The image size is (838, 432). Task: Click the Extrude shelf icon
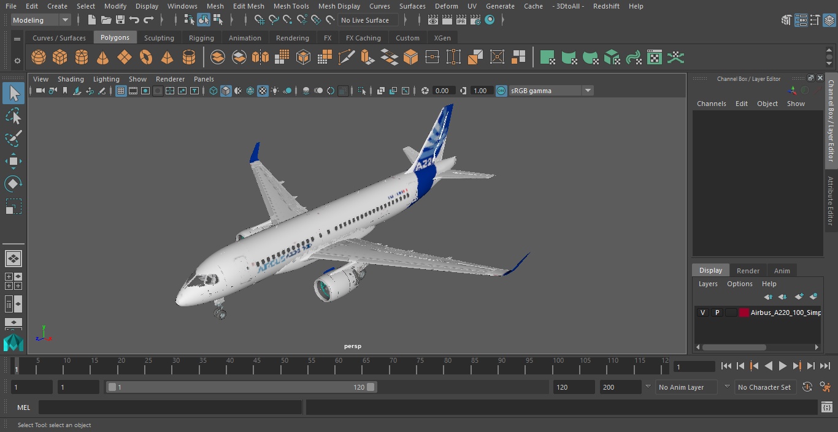pyautogui.click(x=367, y=58)
